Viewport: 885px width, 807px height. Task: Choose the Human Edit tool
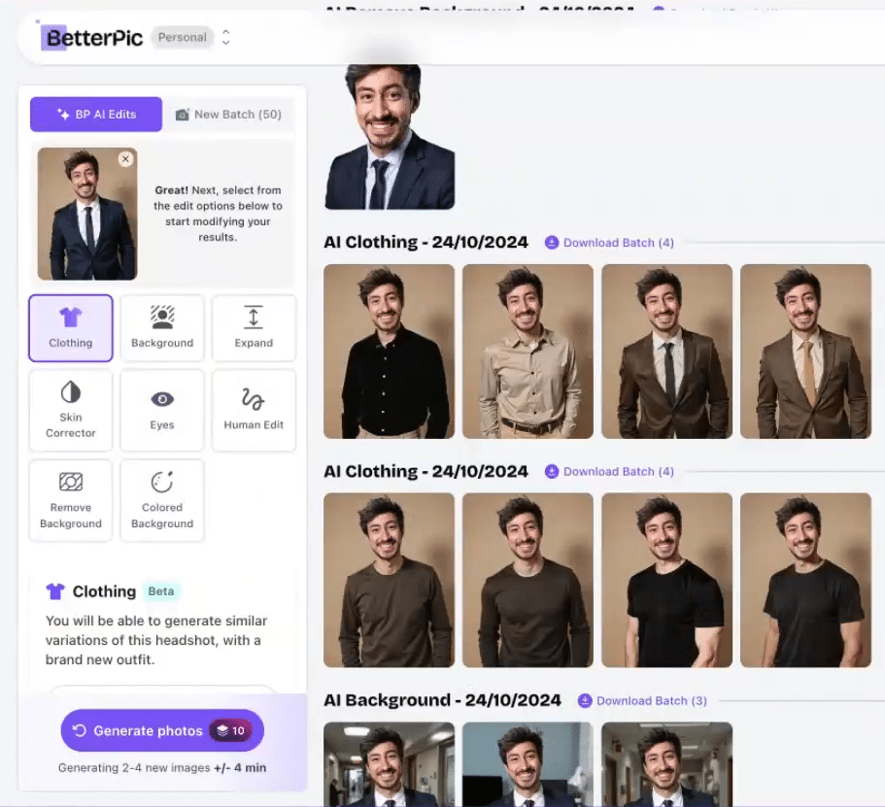coord(254,410)
